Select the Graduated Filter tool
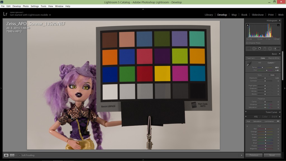The image size is (286, 161). click(265, 49)
